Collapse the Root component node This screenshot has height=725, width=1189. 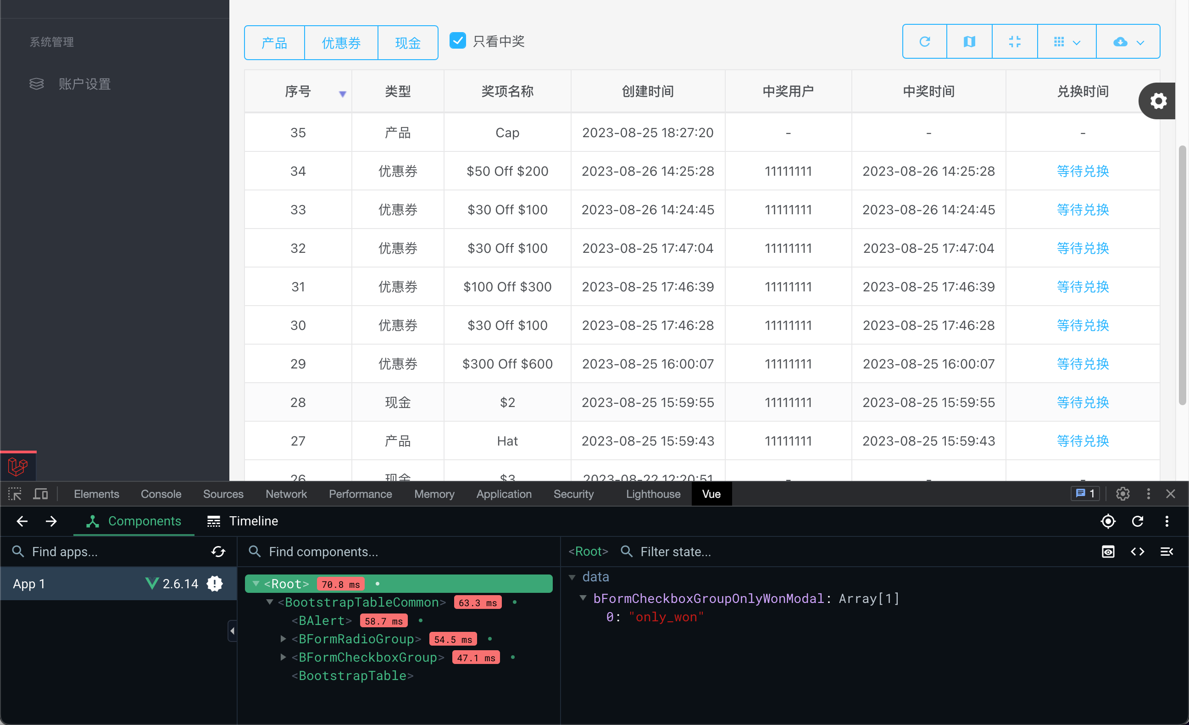256,584
